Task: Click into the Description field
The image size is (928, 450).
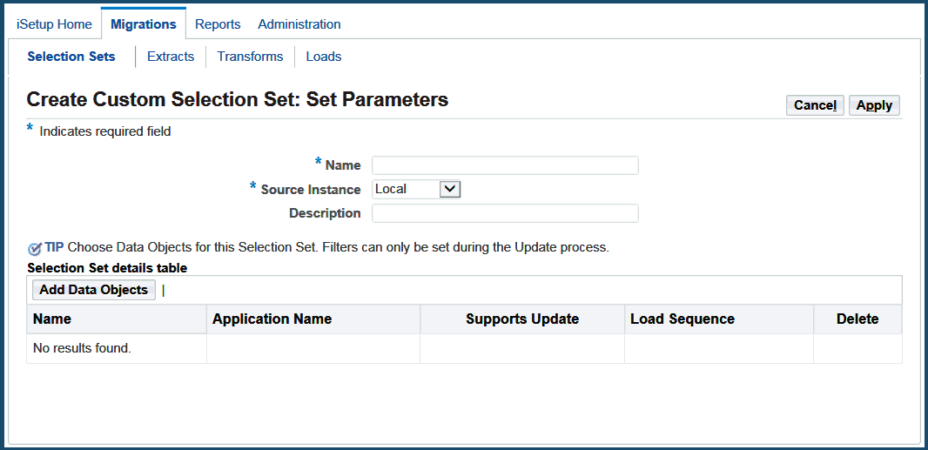Action: (505, 213)
